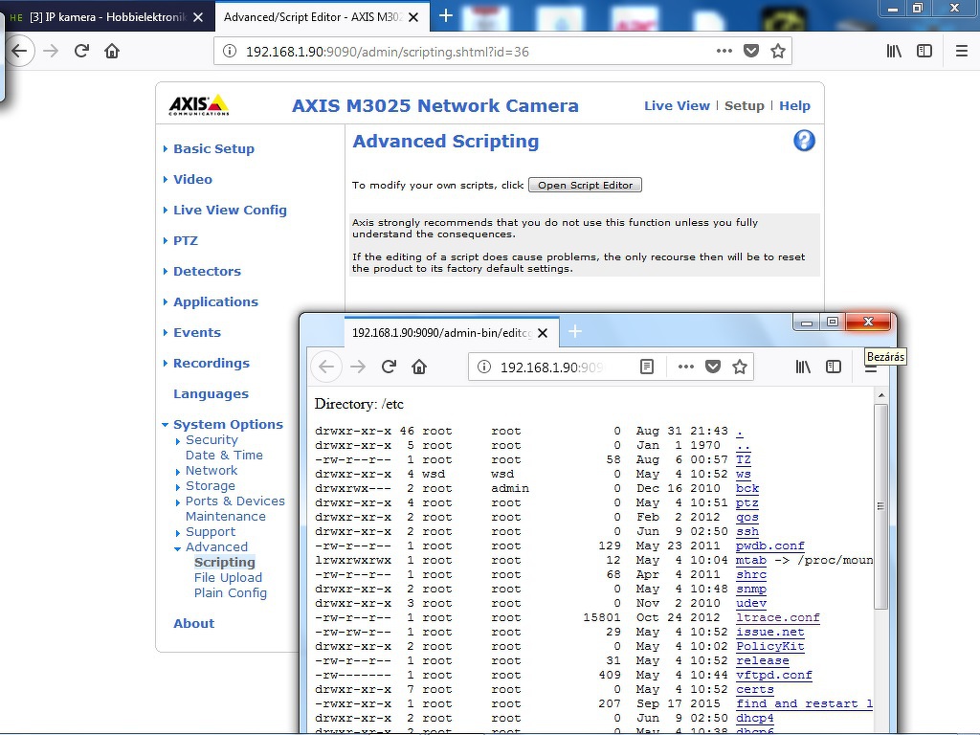The width and height of the screenshot is (980, 735).
Task: Open main browser hamburger menu
Action: [962, 52]
